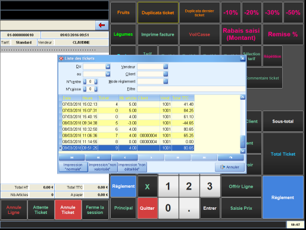Screen dimensions: 306x230
Task: Select ticket row with time 09:34:38
Action: [x=128, y=123]
